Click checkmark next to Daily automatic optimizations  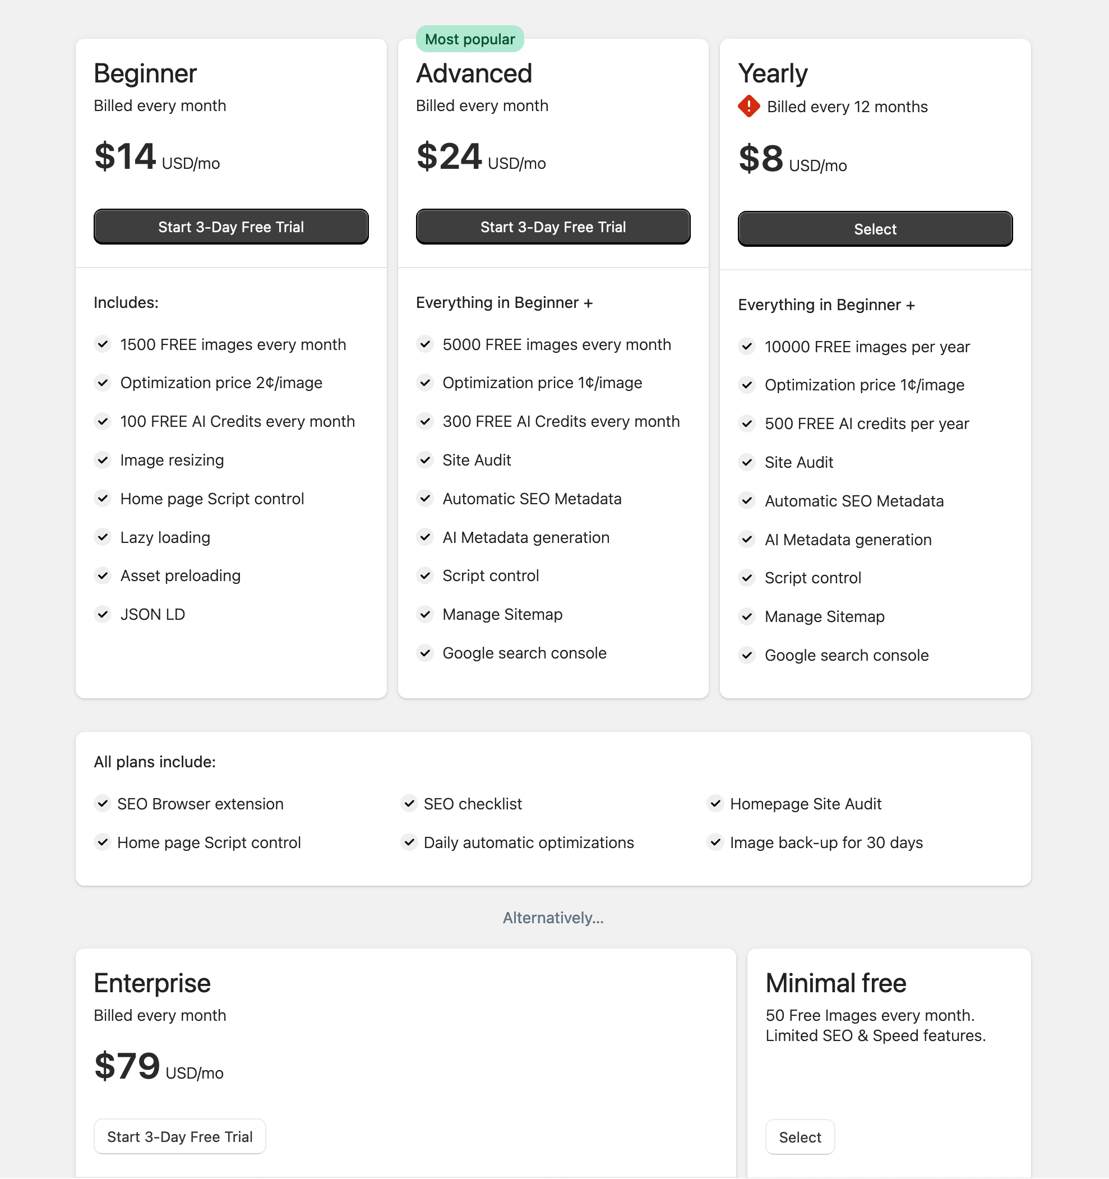409,842
